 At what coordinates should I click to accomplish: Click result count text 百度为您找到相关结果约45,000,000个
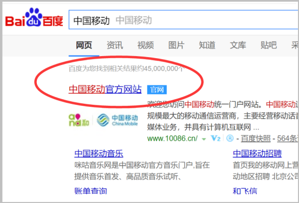coord(127,68)
